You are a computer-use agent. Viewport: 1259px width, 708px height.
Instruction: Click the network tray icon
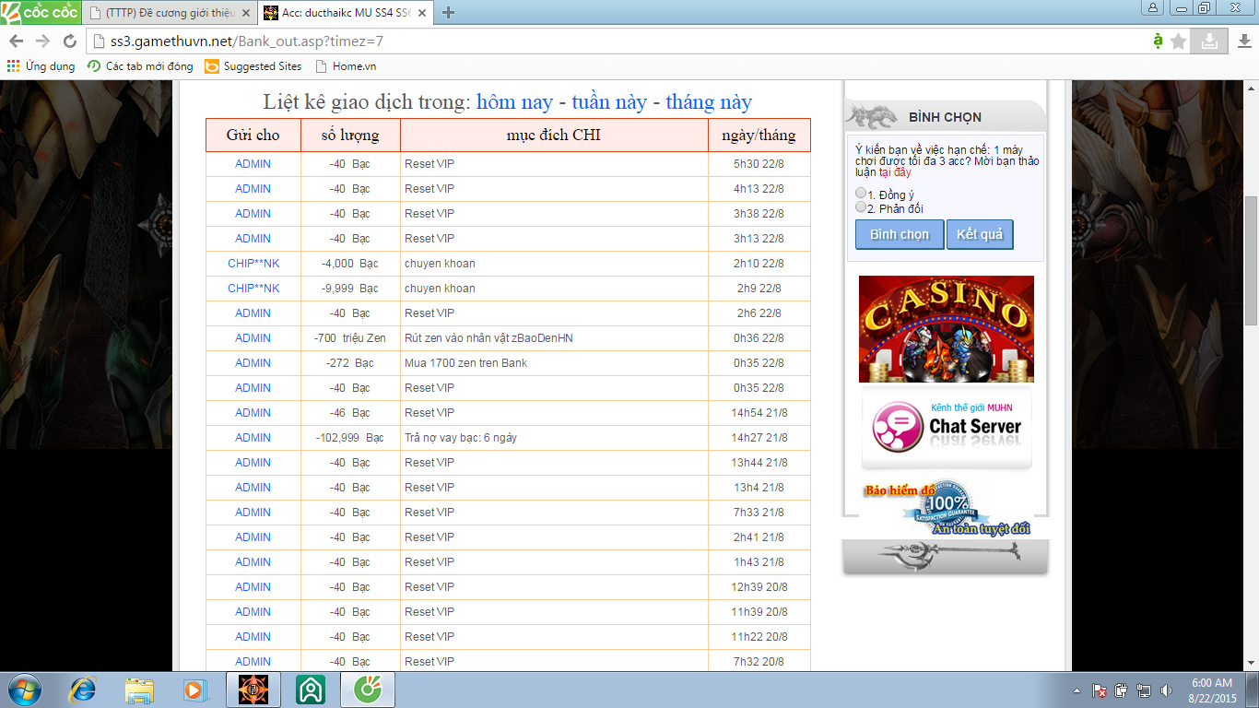(1144, 690)
